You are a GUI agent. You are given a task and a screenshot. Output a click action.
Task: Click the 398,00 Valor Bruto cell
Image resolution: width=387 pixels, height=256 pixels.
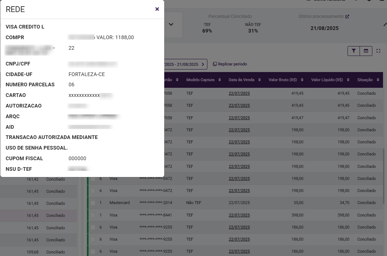click(x=297, y=215)
